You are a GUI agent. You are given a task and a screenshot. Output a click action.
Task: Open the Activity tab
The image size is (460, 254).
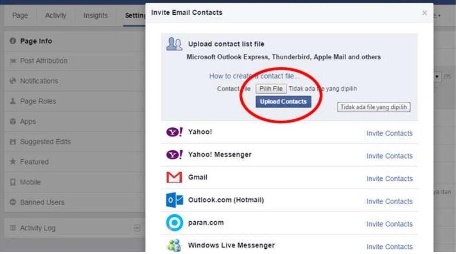pyautogui.click(x=56, y=15)
